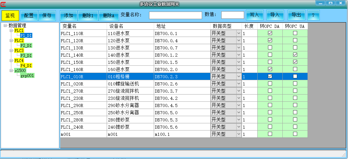This screenshot has height=159, width=348.
Task: Open data type dropdown for PLC1_020R
Action: tap(238, 84)
